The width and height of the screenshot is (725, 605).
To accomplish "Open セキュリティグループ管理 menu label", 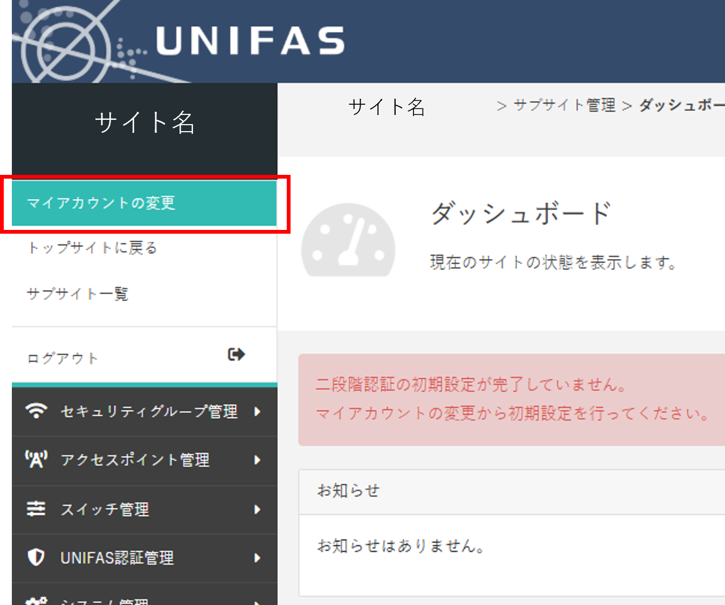I will pos(149,412).
